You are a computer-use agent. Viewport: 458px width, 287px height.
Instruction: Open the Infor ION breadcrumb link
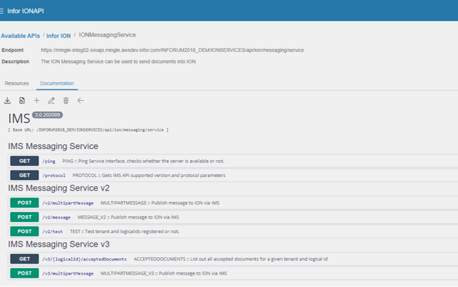pos(59,35)
